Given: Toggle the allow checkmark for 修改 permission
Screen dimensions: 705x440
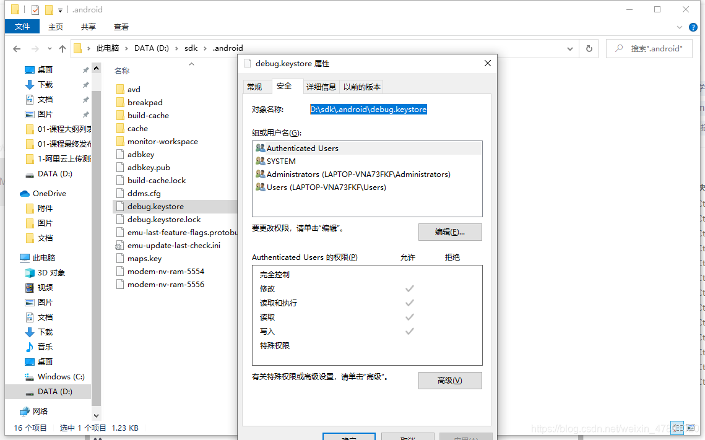Looking at the screenshot, I should (x=409, y=288).
